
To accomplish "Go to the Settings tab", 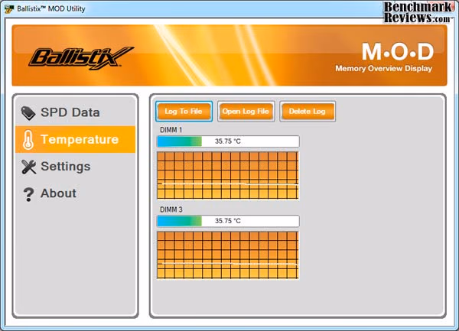I will 76,167.
